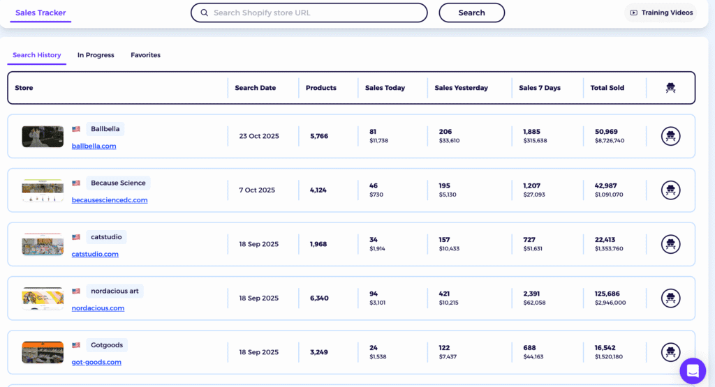Click the nordacious art store name tag
The height and width of the screenshot is (387, 715).
[115, 291]
